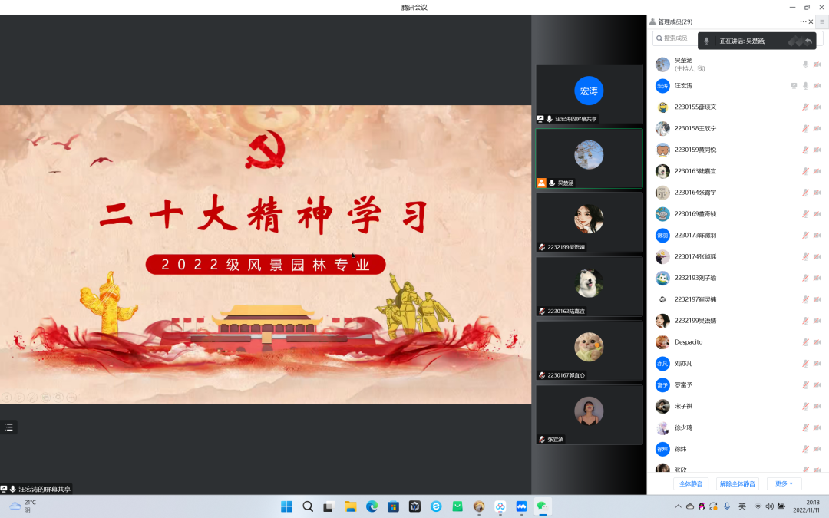The width and height of the screenshot is (829, 518).
Task: Click 解除全体静音 button
Action: coord(737,483)
